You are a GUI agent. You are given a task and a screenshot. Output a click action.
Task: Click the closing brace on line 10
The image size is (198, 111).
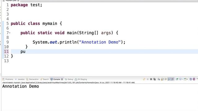(27, 47)
